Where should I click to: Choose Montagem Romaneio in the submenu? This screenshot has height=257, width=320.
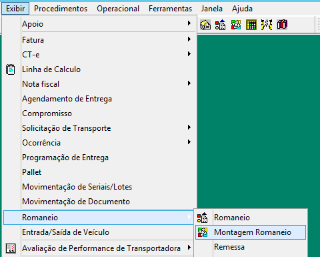(251, 232)
